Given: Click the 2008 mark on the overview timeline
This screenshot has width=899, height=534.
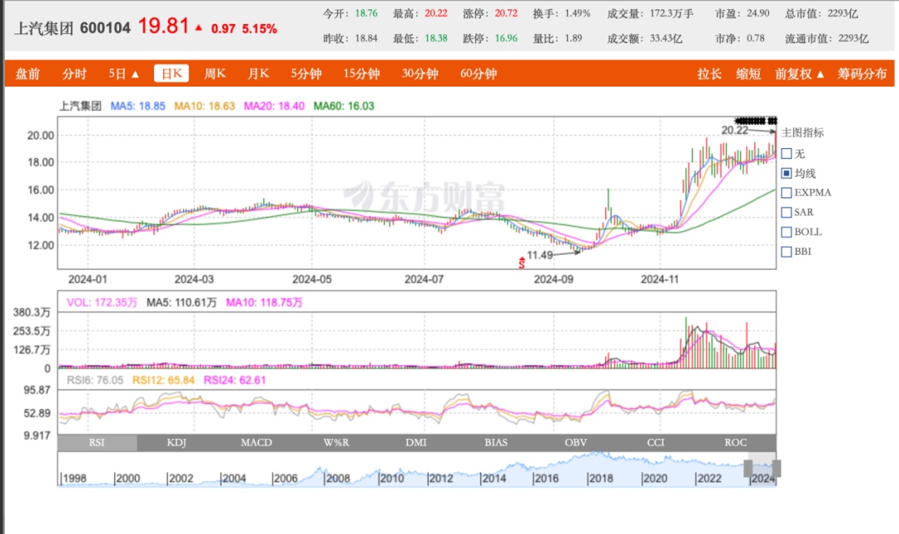Looking at the screenshot, I should pos(338,478).
